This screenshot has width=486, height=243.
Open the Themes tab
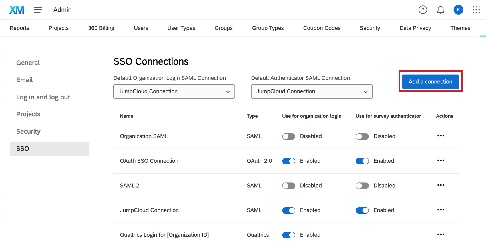tap(460, 28)
